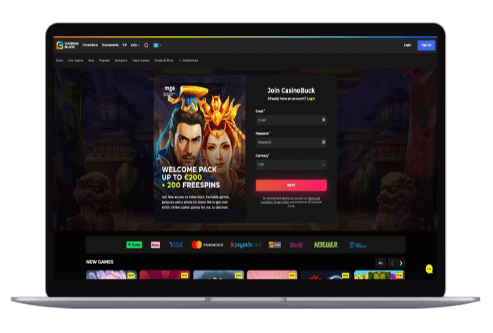Click the Login link in the header

408,45
